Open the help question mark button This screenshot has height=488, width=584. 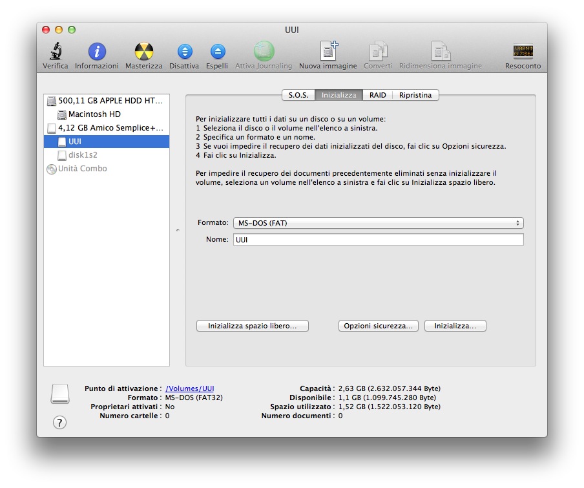[x=59, y=423]
